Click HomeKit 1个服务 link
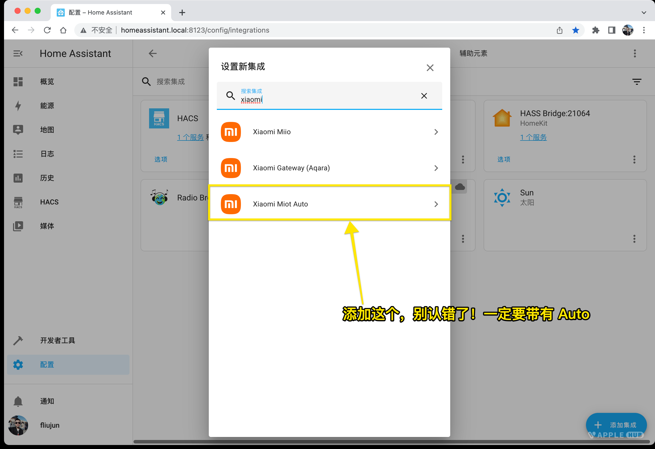Screen dimensions: 655x449 [x=533, y=137]
